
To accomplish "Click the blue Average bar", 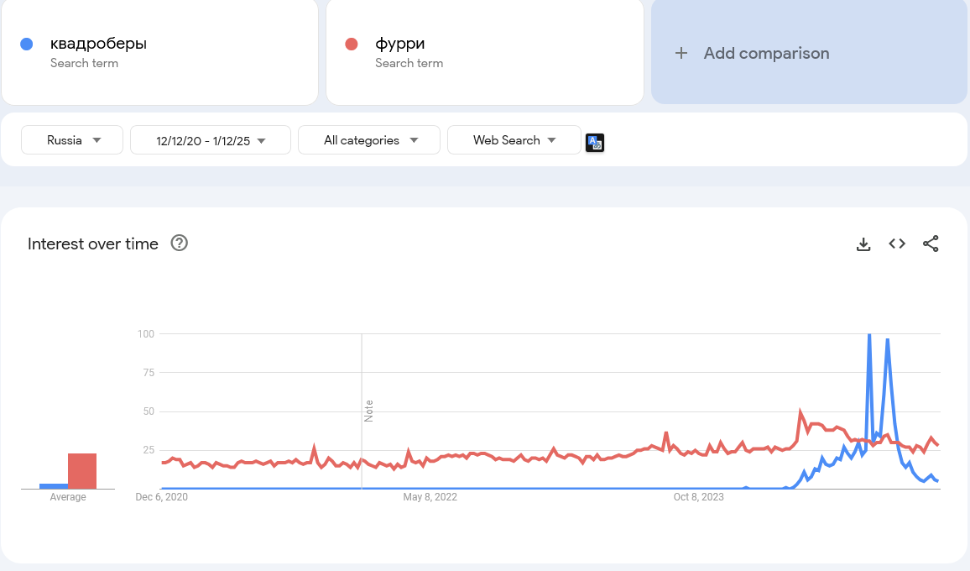I will point(54,486).
